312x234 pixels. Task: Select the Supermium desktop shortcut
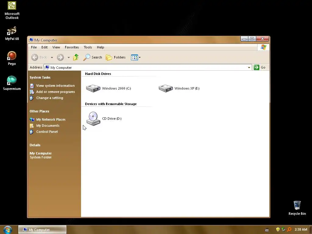(12, 83)
